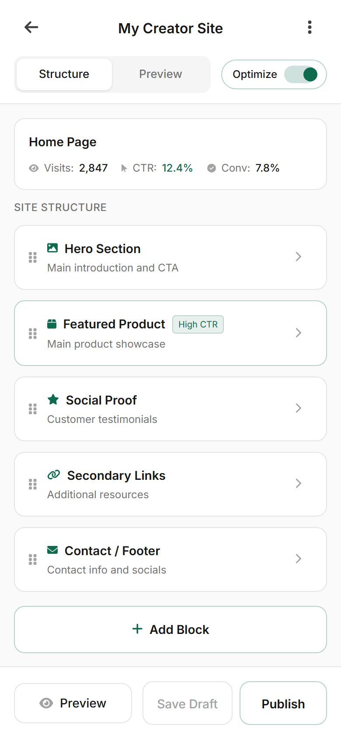The image size is (341, 739).
Task: Expand the Contact / Footer block
Action: [298, 559]
